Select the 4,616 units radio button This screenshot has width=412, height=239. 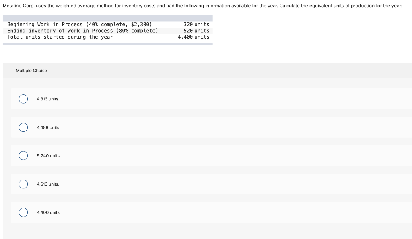pyautogui.click(x=23, y=184)
